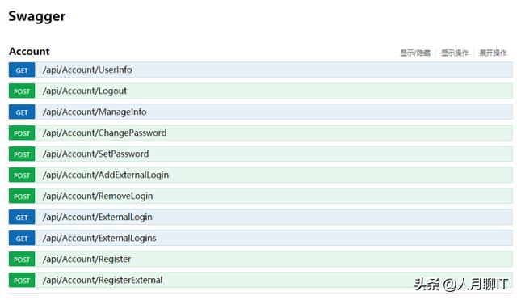Image resolution: width=517 pixels, height=300 pixels.
Task: Click the POST badge for RegisterExternal
Action: 22,281
